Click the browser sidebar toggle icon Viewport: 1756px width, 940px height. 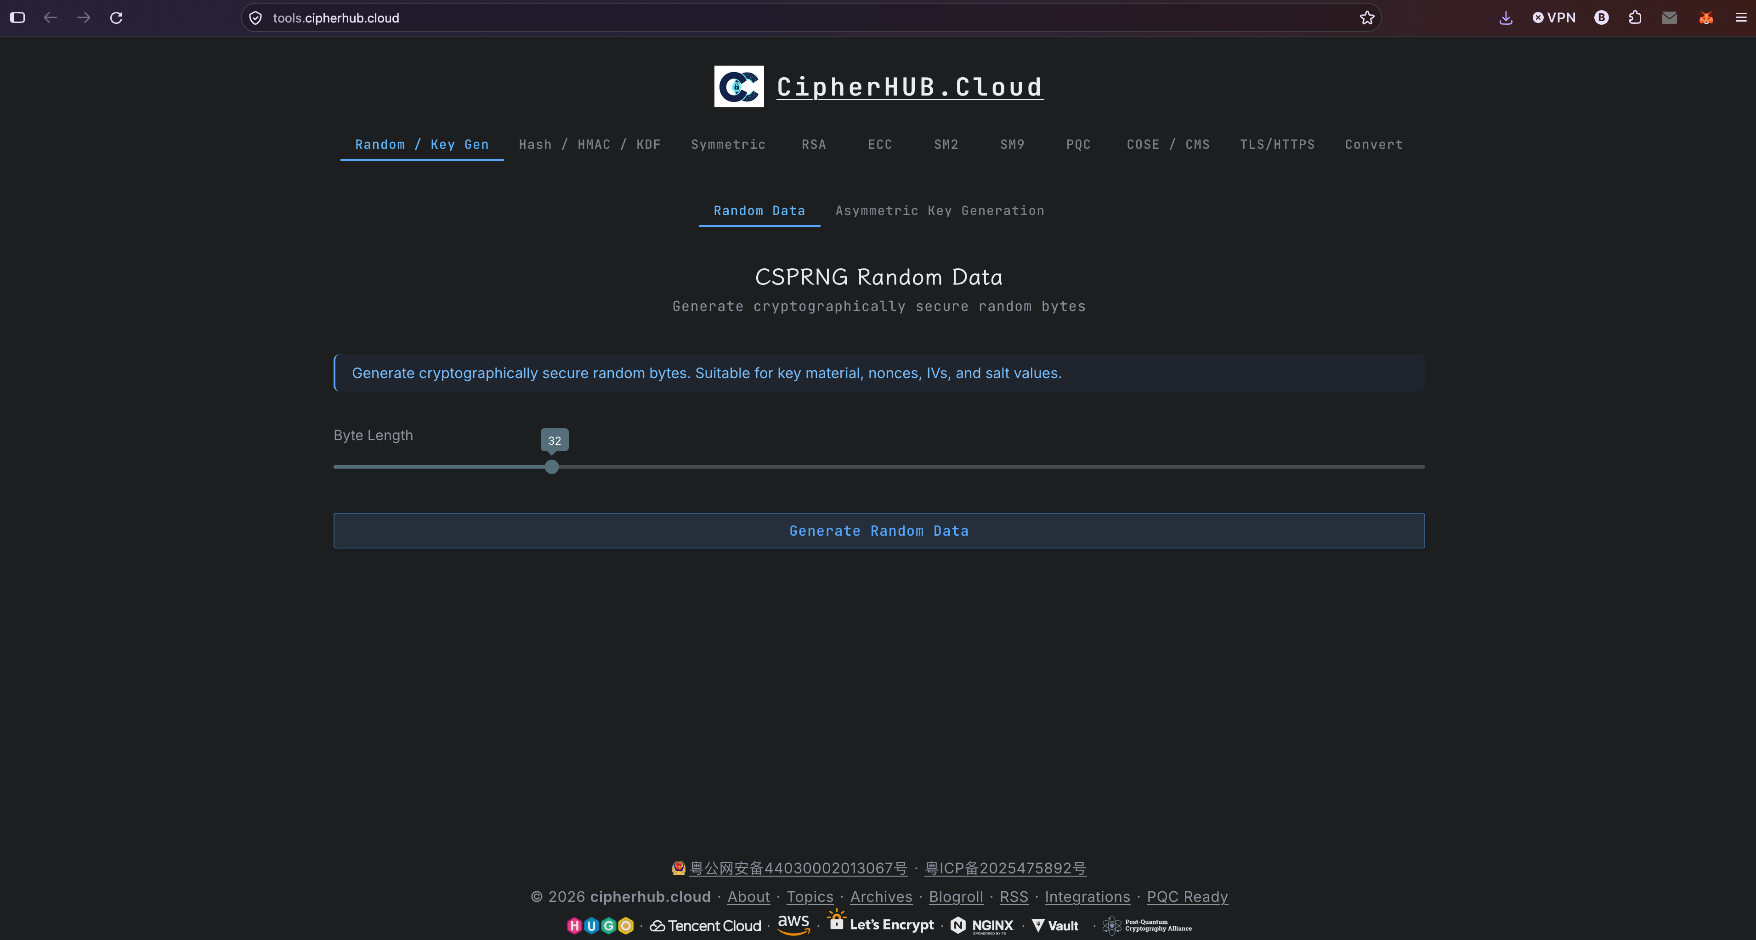[18, 18]
